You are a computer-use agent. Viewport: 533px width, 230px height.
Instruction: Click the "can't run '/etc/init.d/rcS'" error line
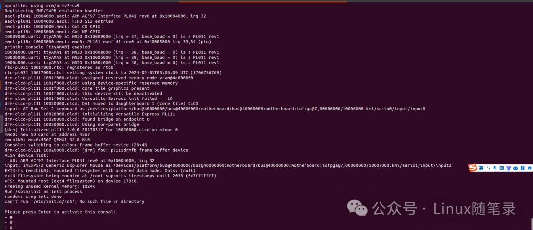(x=75, y=201)
